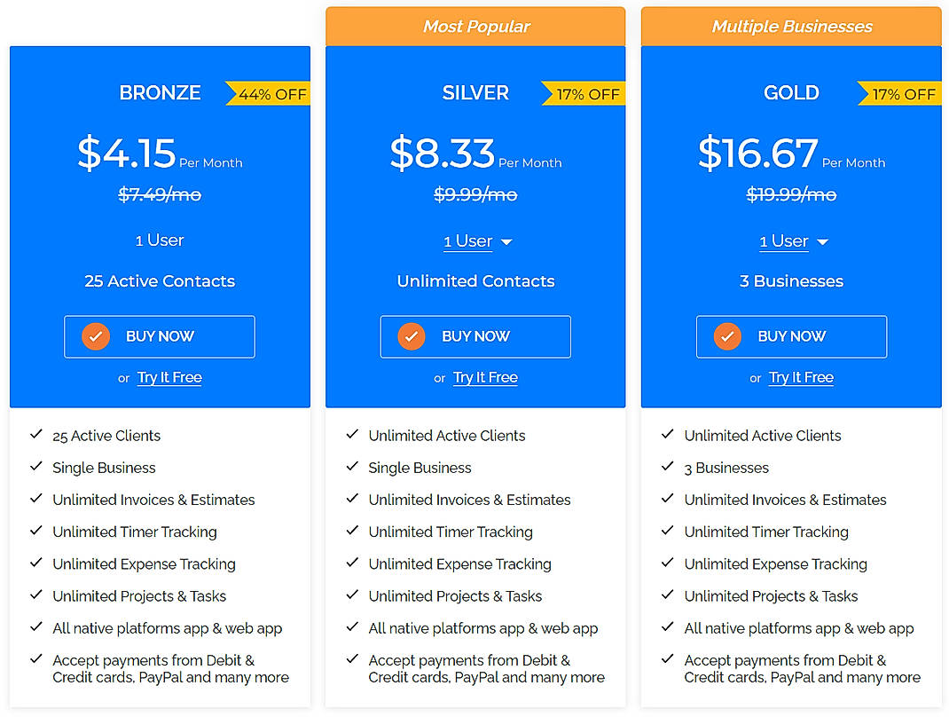The image size is (949, 717).
Task: Open Try It Free under the Silver plan
Action: [x=485, y=377]
